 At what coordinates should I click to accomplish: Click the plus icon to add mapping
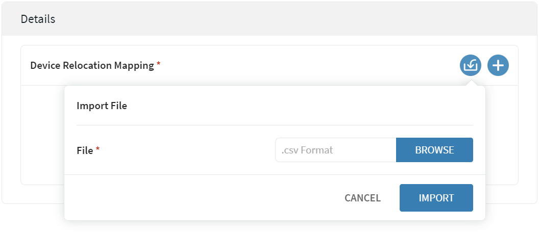point(498,65)
